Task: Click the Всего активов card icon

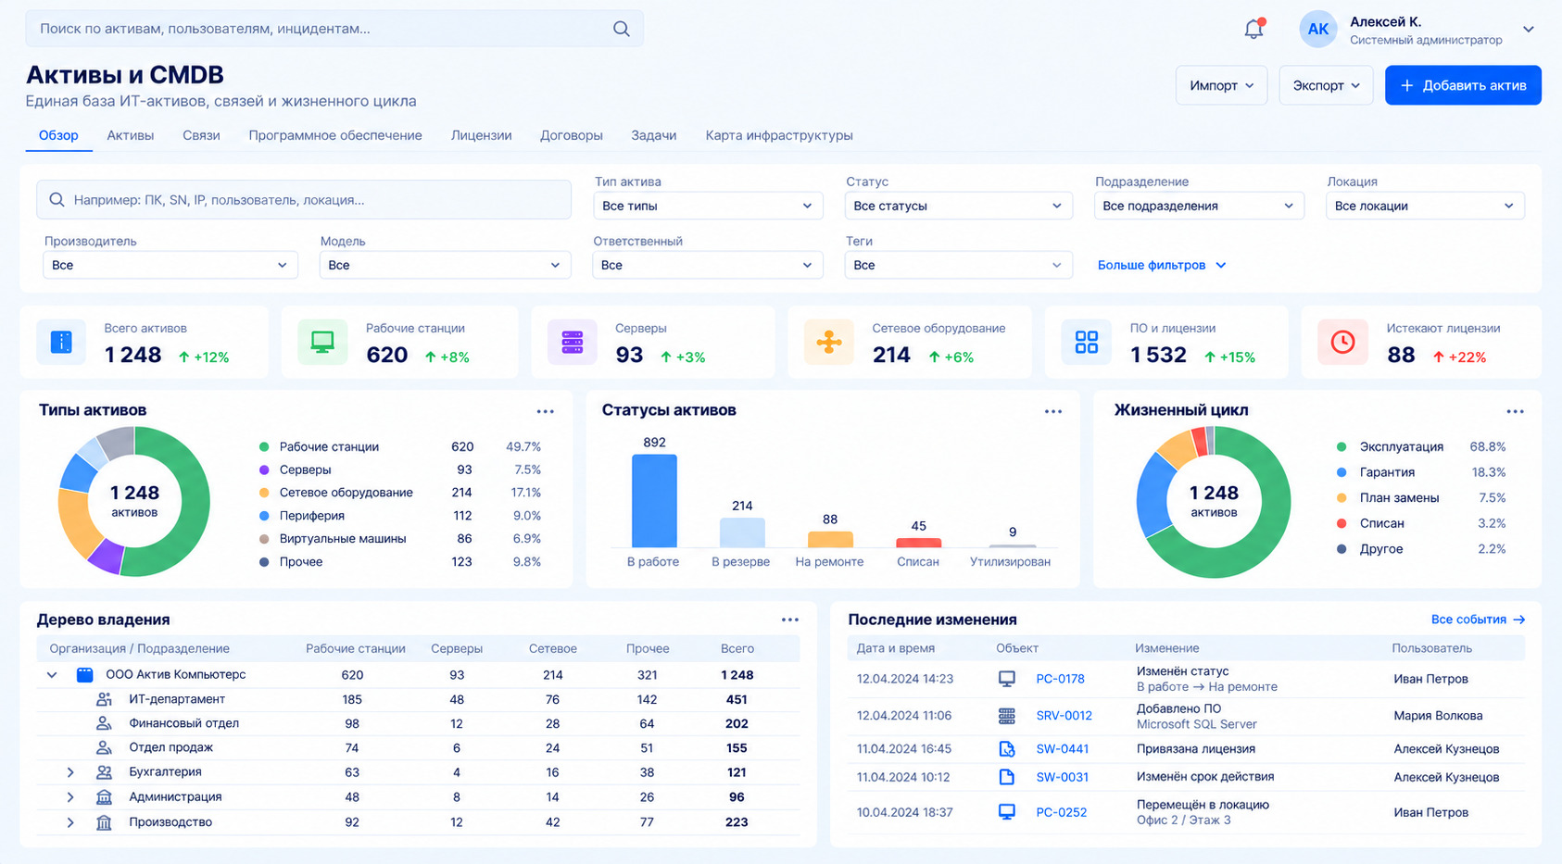Action: pyautogui.click(x=61, y=342)
